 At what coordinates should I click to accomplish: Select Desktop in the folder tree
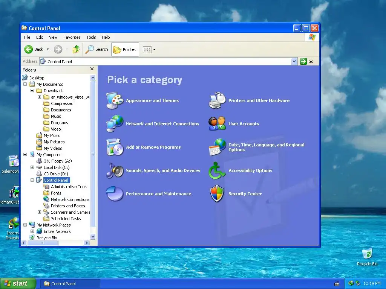click(37, 78)
